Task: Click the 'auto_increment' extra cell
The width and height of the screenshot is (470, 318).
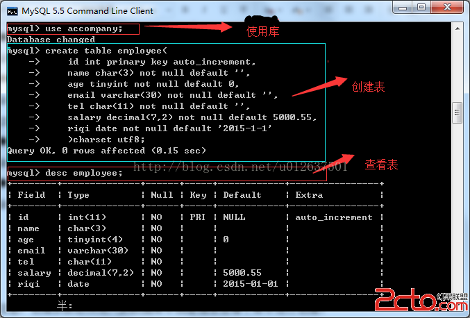Action: (334, 217)
